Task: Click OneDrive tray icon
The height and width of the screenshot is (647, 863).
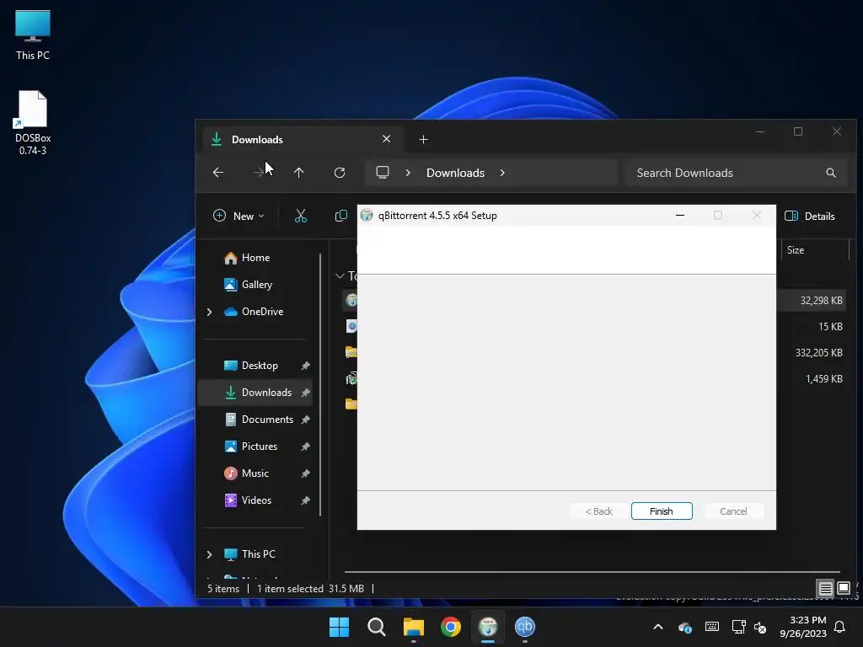Action: 685,627
